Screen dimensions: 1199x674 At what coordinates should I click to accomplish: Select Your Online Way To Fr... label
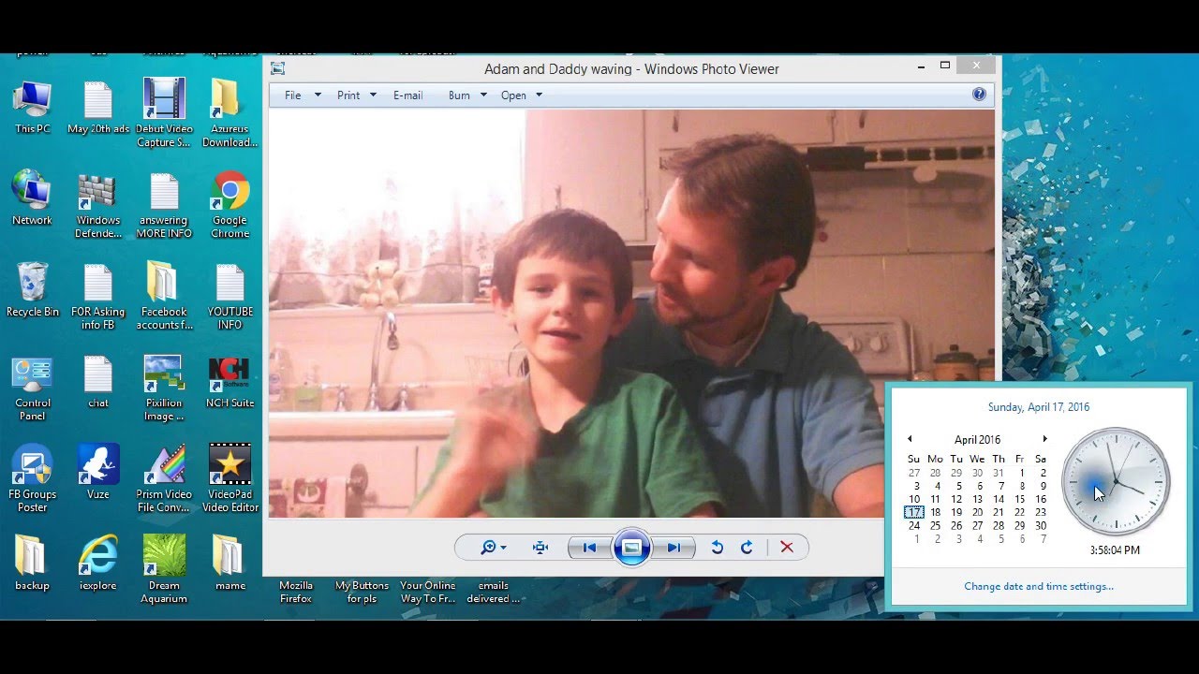(428, 592)
